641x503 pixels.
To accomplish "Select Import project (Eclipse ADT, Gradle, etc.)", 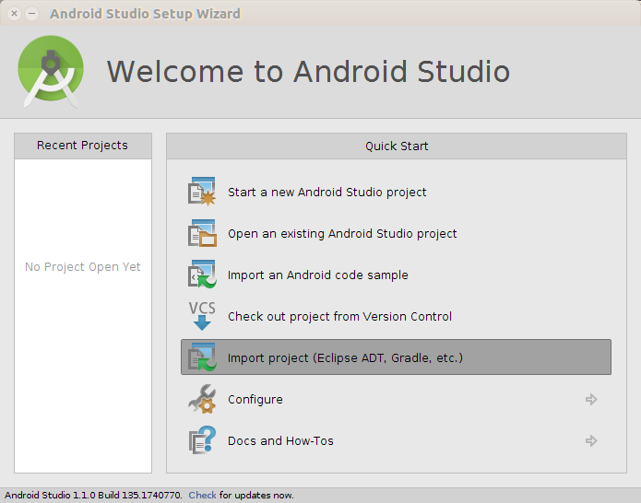I will coord(396,357).
